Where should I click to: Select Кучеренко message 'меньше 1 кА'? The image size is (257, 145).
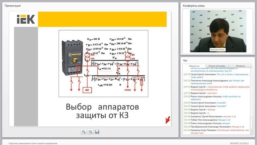pyautogui.click(x=210, y=116)
